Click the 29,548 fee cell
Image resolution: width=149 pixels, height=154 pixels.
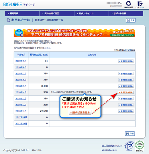pyautogui.click(x=39, y=111)
